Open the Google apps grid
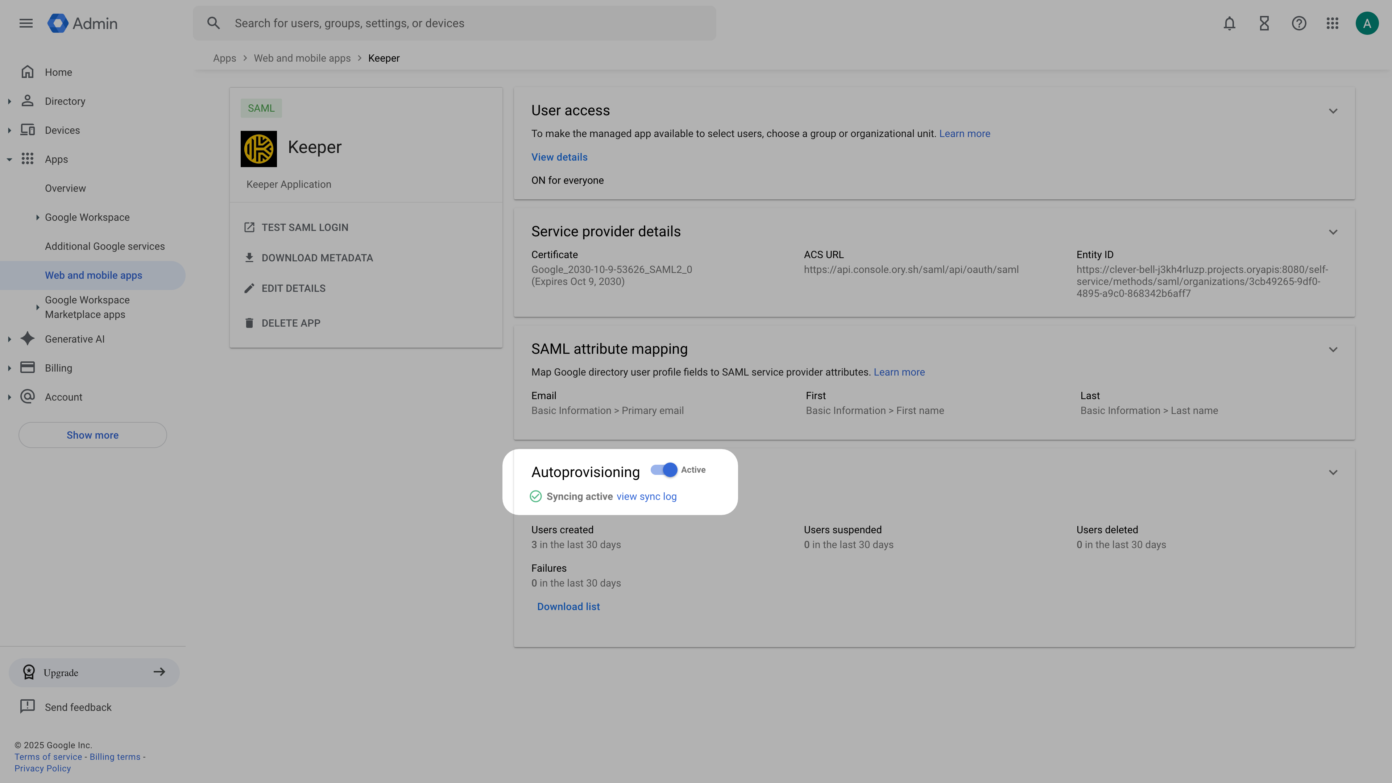Viewport: 1392px width, 783px height. coord(1333,23)
